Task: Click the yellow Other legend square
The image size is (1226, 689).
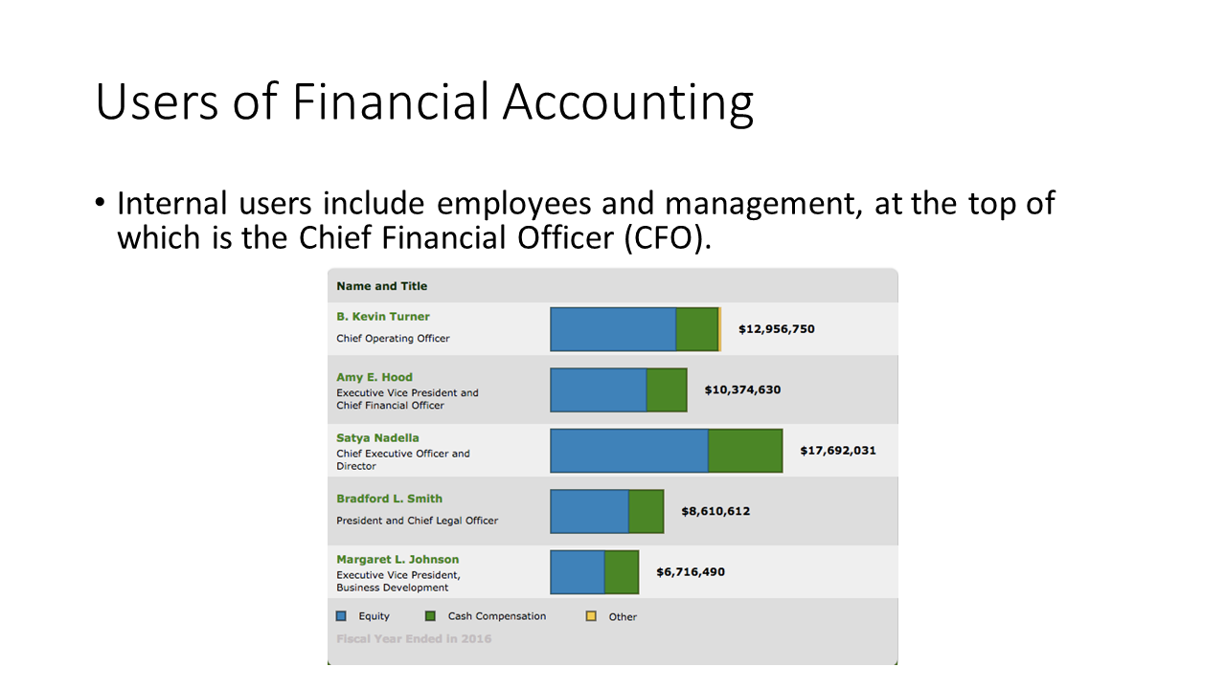Action: [x=591, y=616]
